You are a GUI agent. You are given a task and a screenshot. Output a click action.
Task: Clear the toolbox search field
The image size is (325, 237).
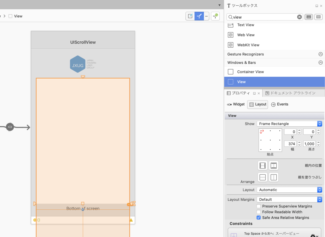(x=299, y=17)
